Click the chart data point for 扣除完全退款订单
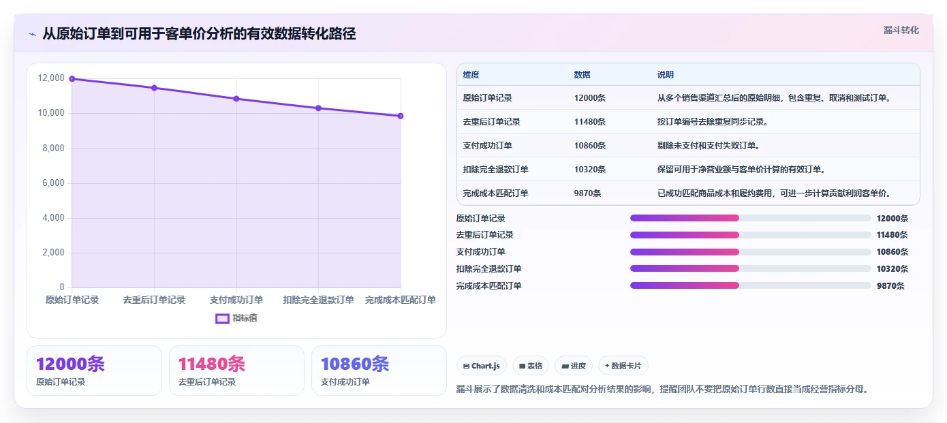 [318, 108]
